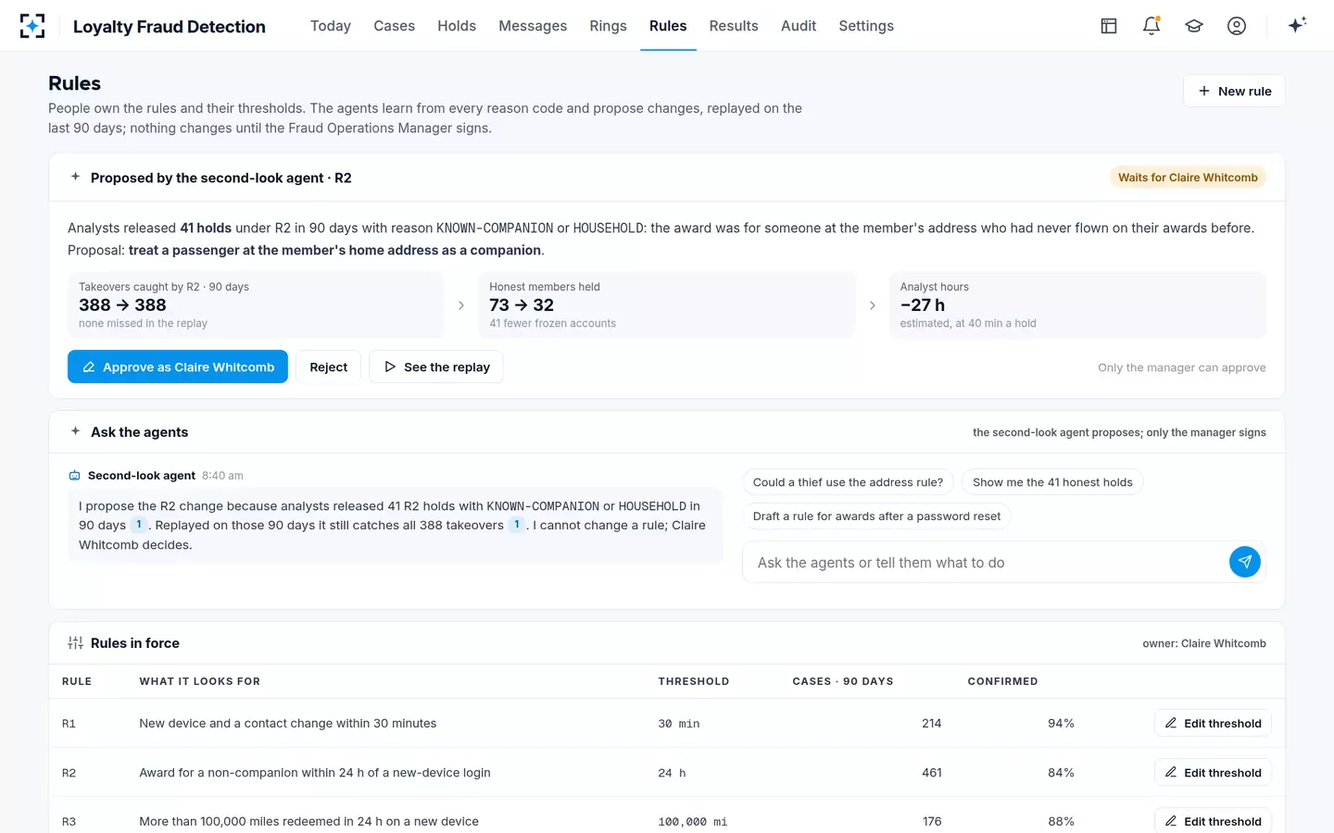This screenshot has width=1334, height=833.
Task: Click the Honest members held card
Action: [666, 305]
